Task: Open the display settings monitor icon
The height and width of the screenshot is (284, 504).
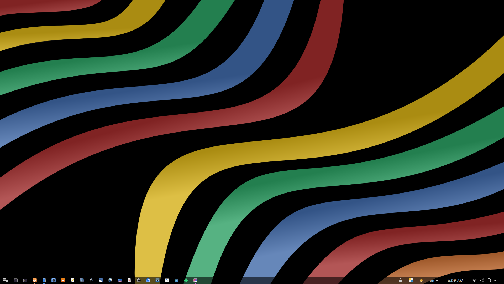Action: coord(82,280)
